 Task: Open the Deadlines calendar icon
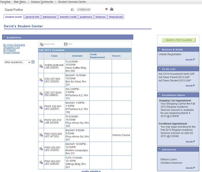pyautogui.click(x=41, y=44)
